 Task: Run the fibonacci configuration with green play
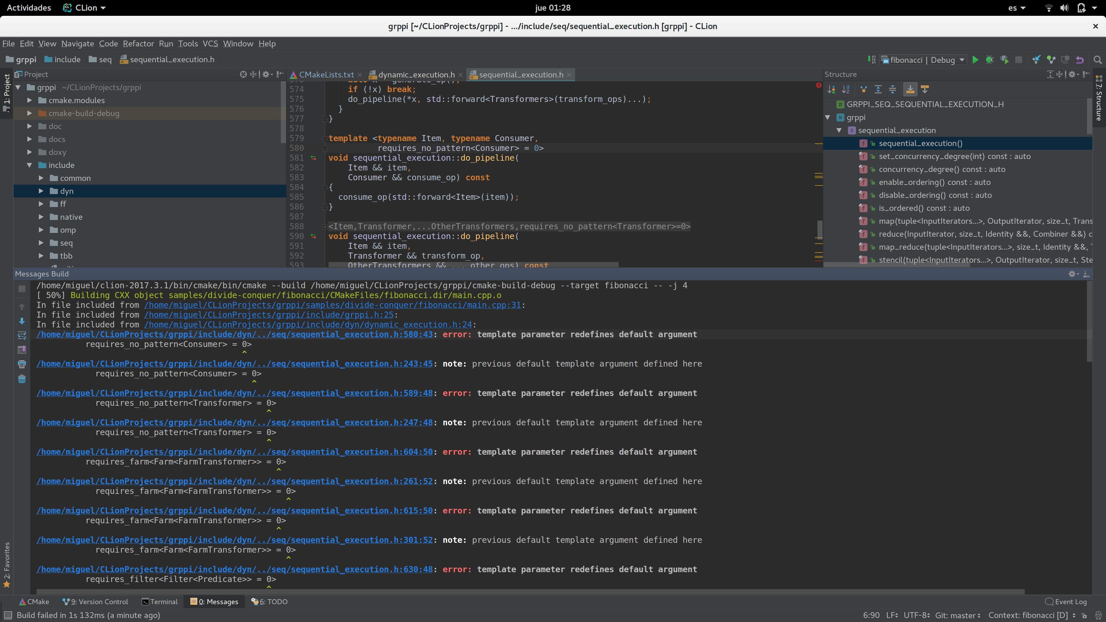975,60
